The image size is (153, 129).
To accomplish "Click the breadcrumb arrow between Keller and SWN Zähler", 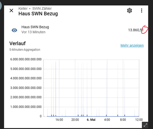I will (x=30, y=9).
